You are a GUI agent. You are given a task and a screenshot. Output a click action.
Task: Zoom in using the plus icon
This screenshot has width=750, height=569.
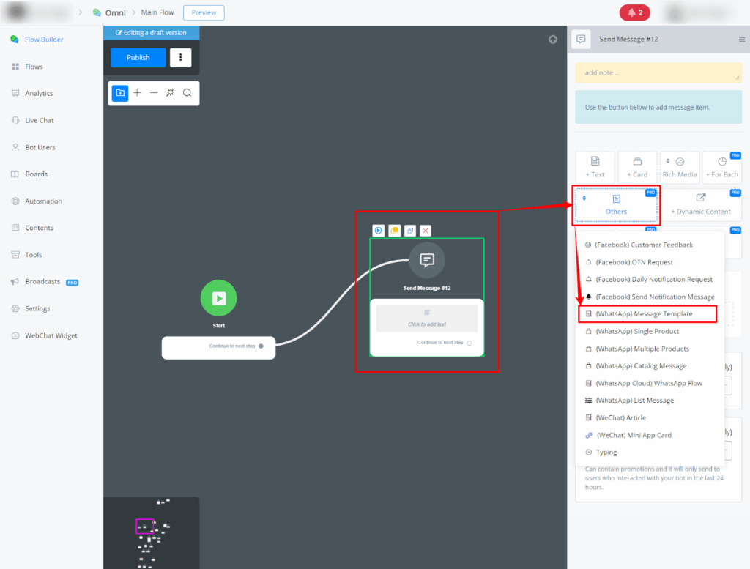[137, 93]
